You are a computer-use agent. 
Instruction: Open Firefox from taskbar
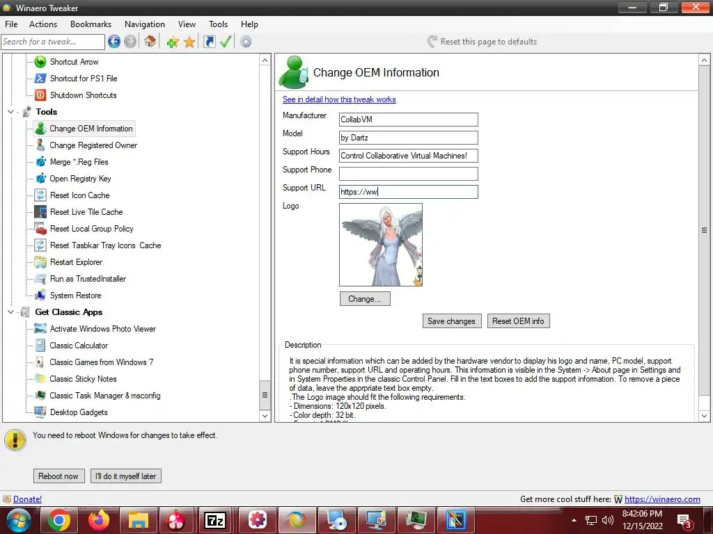(99, 520)
